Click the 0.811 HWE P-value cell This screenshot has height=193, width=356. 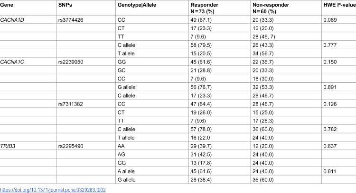pyautogui.click(x=330, y=172)
